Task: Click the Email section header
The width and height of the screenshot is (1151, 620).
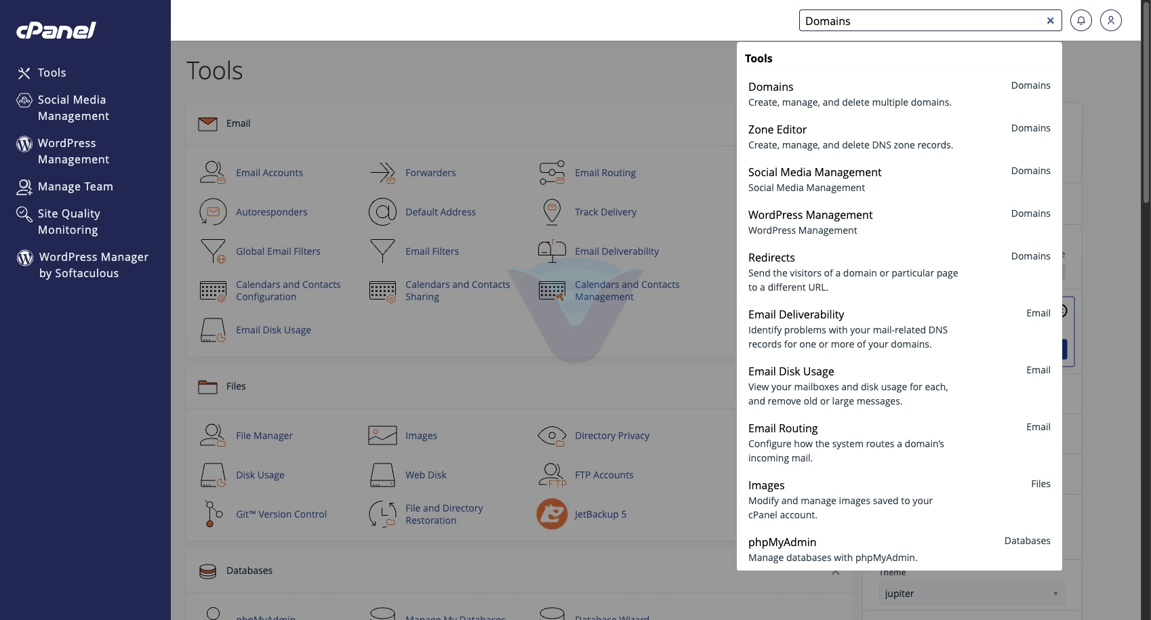Action: click(x=461, y=123)
